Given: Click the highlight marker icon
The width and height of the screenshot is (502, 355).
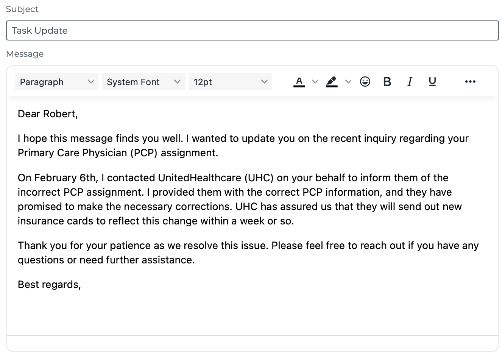Looking at the screenshot, I should [332, 82].
